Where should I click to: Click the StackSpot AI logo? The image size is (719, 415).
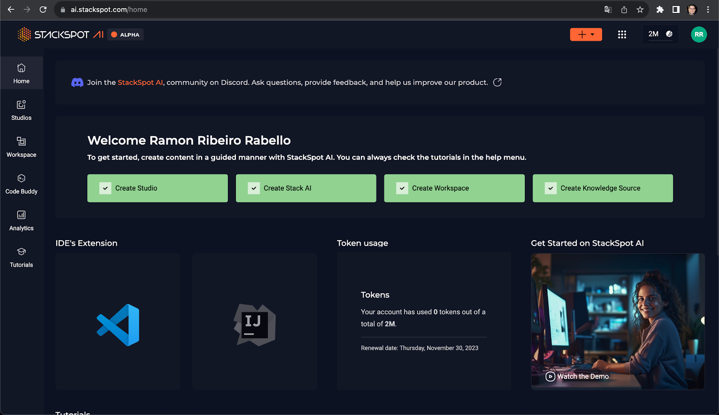pos(61,35)
